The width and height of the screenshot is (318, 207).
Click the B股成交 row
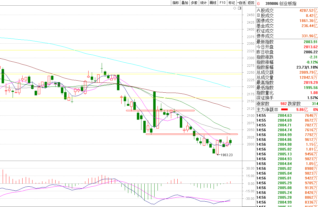pos(287,16)
